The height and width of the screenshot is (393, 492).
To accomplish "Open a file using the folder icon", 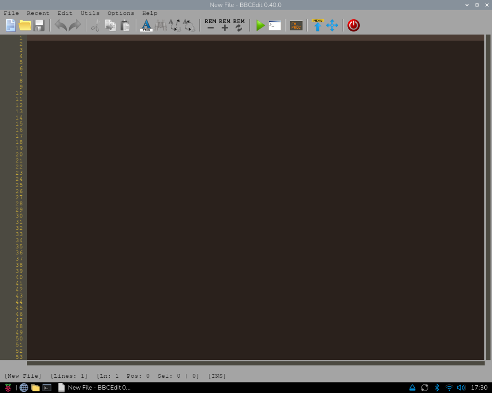I will (25, 25).
